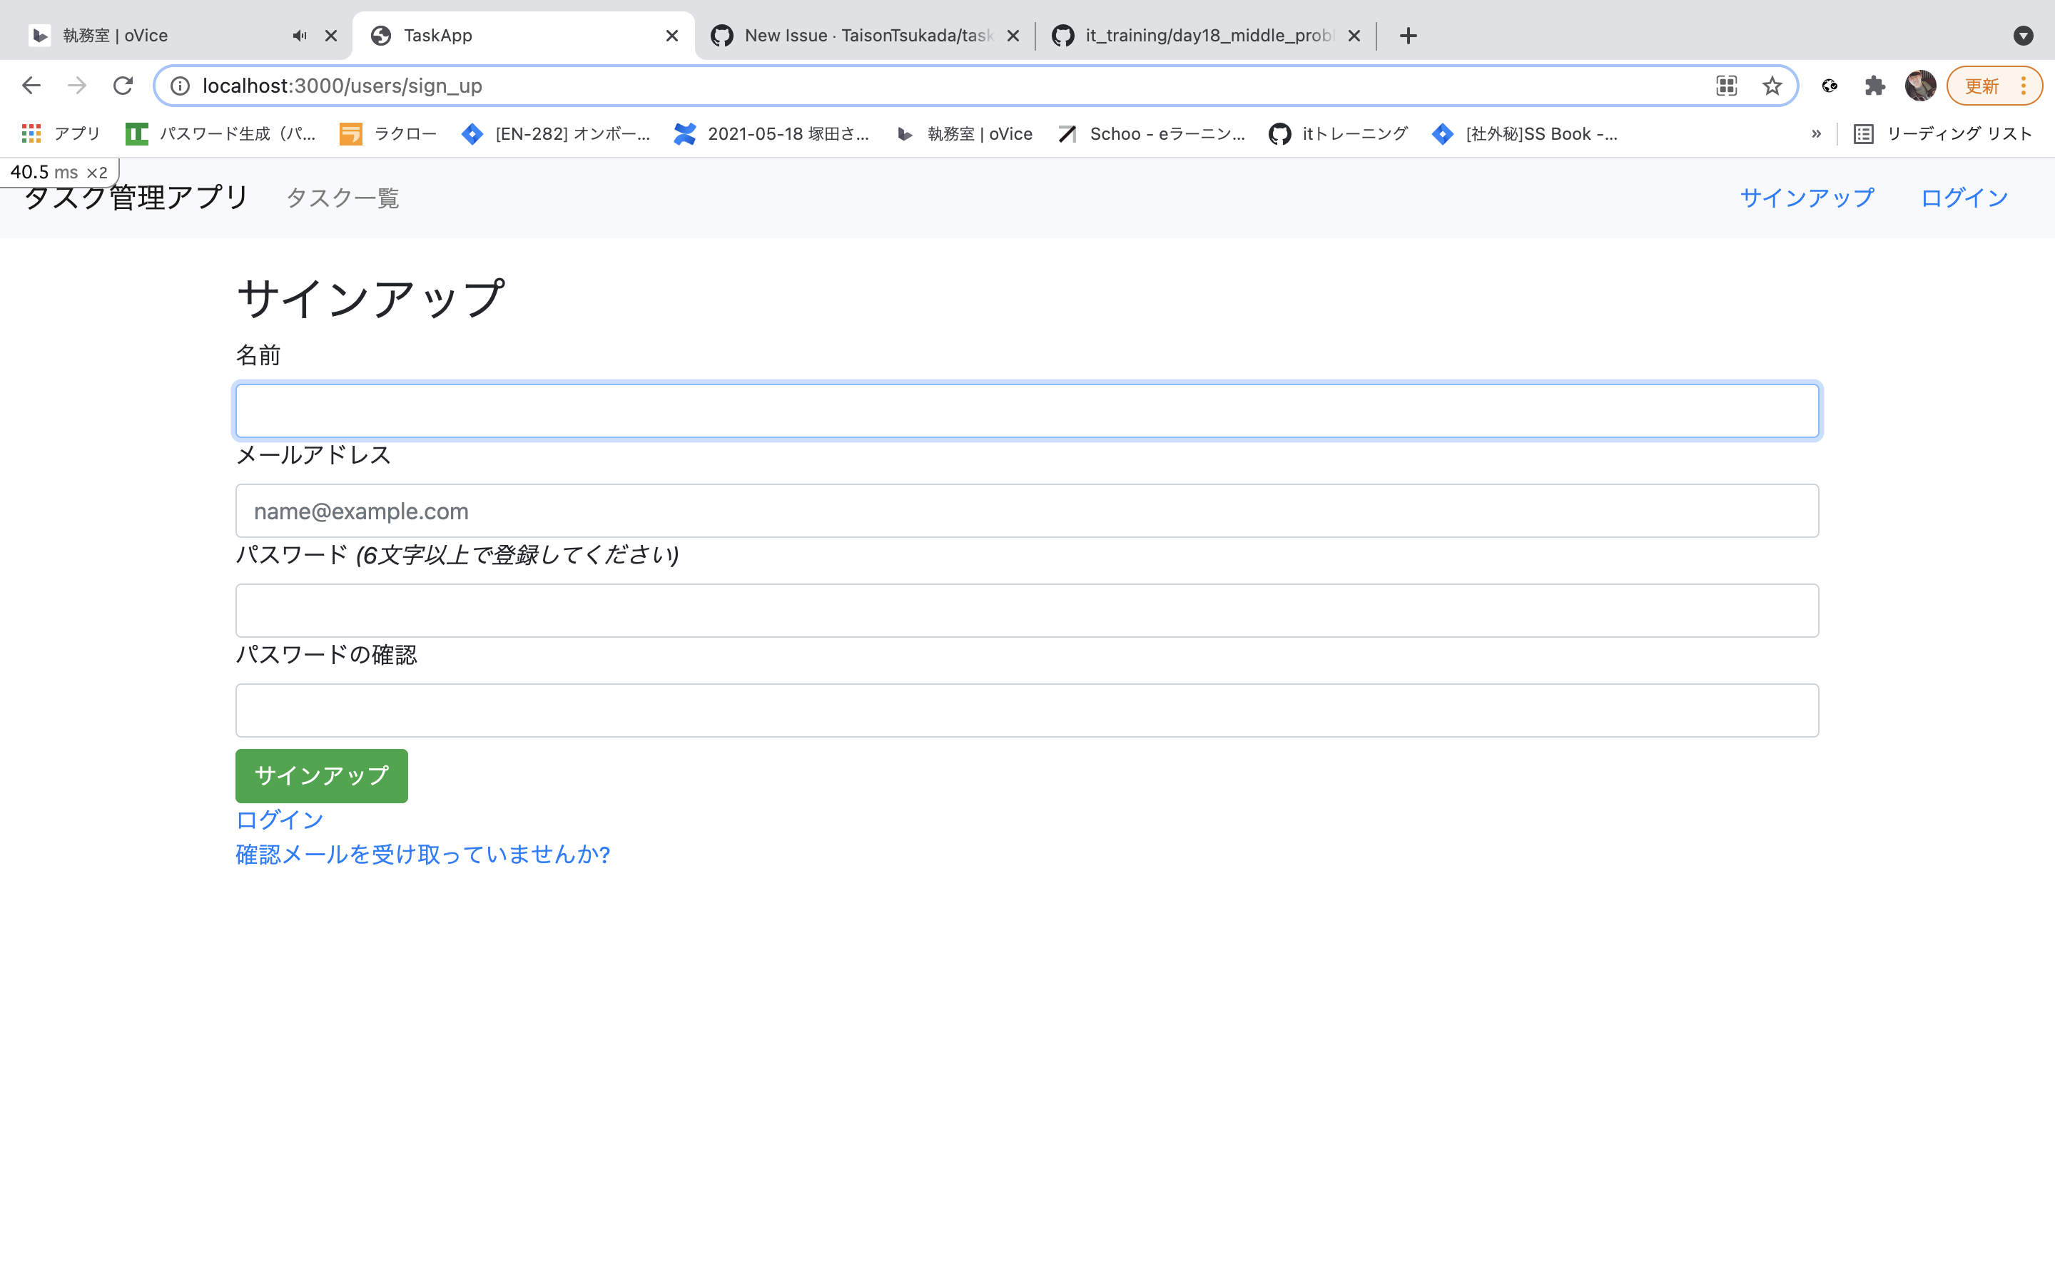Open タスク一覧 in the navbar
This screenshot has height=1284, width=2055.
tap(342, 198)
